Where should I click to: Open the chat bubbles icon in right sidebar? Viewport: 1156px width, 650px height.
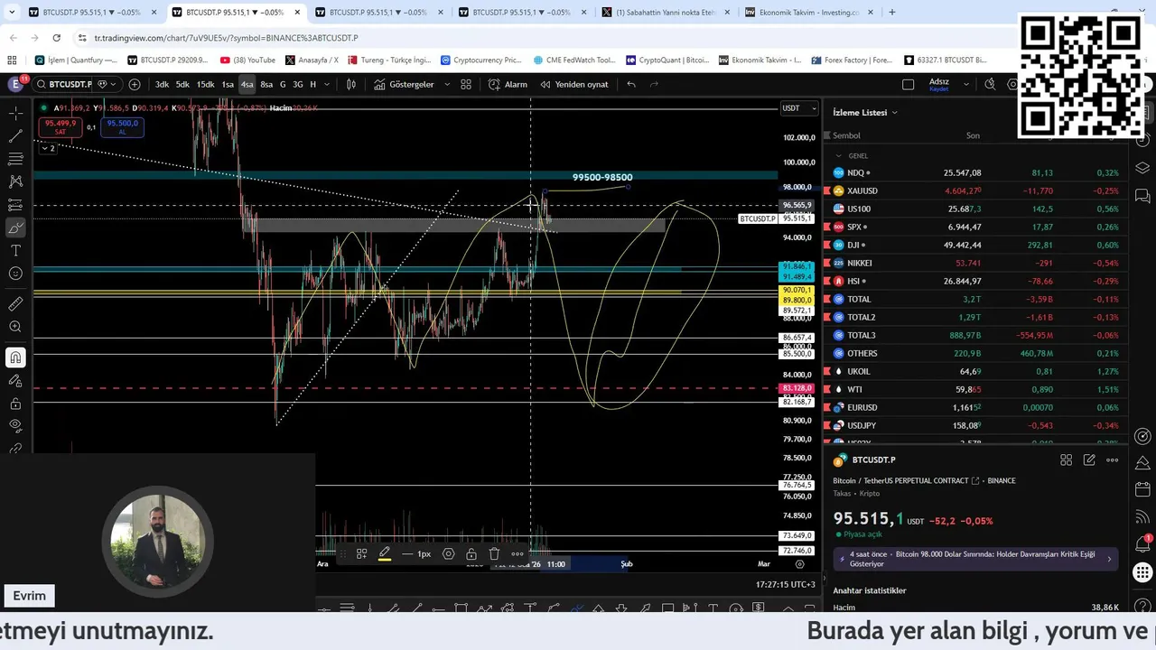tap(1142, 195)
